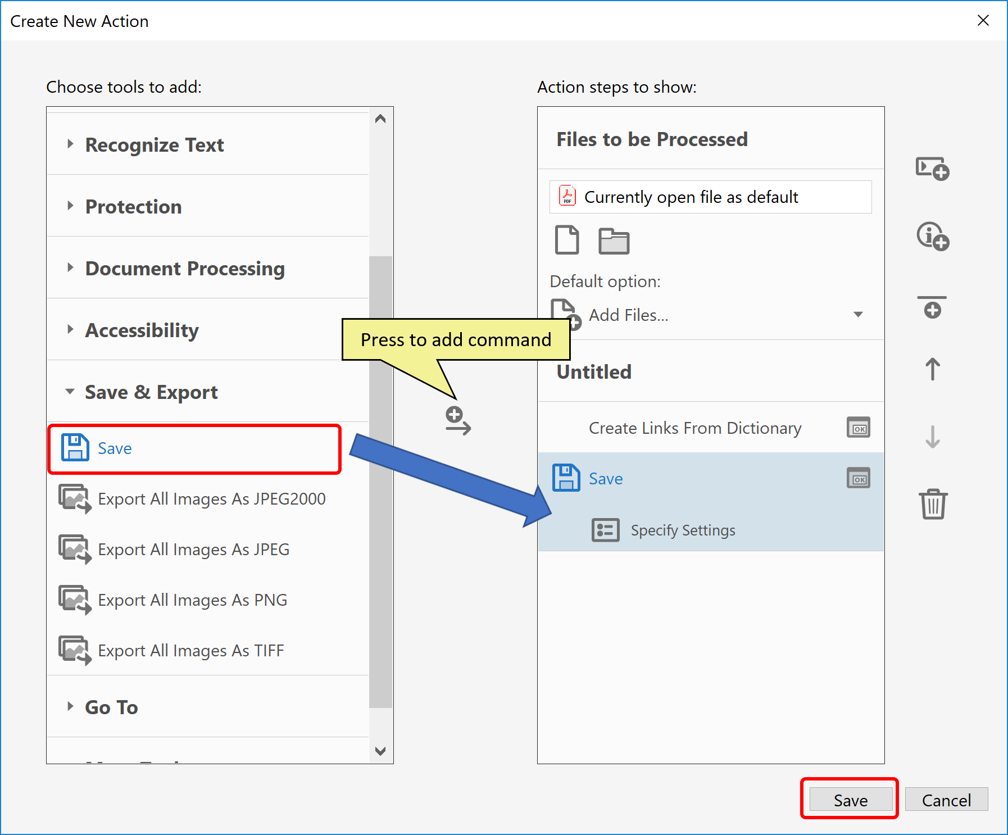This screenshot has width=1008, height=835.
Task: Open Specify Settings for the Save step
Action: [x=683, y=530]
